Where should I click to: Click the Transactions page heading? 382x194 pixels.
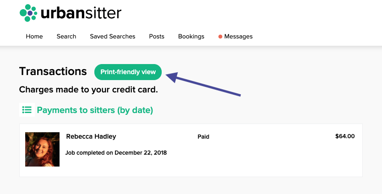[53, 71]
